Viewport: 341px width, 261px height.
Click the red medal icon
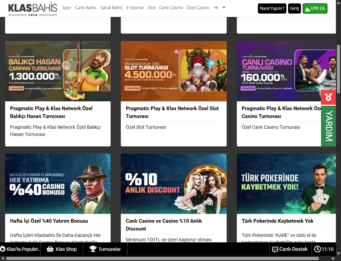point(328,97)
